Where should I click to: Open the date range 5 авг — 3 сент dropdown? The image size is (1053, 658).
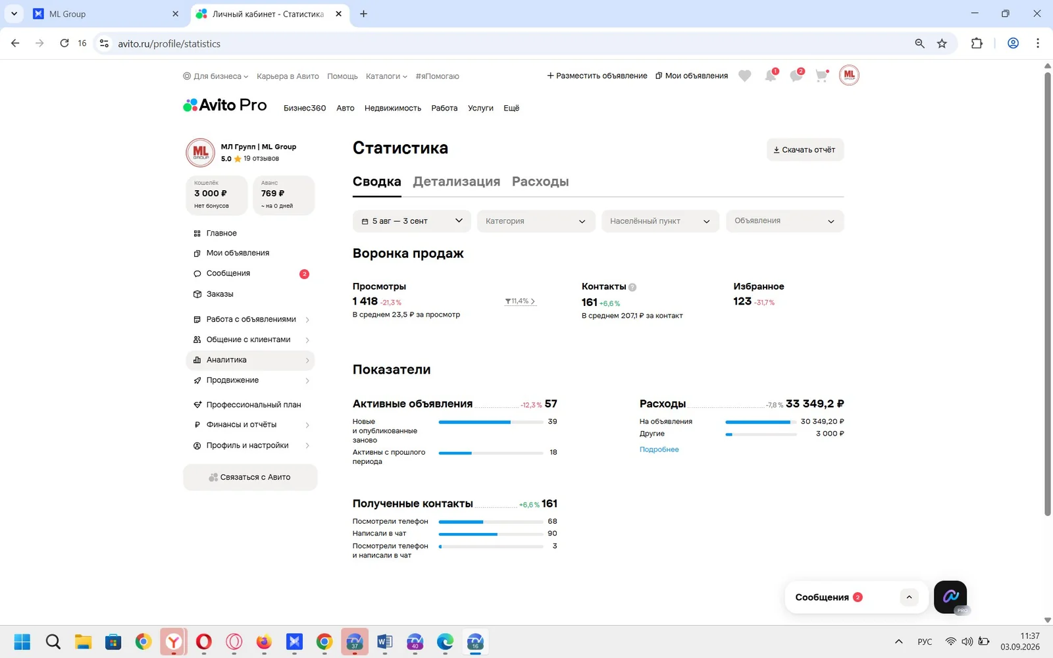[x=411, y=221]
